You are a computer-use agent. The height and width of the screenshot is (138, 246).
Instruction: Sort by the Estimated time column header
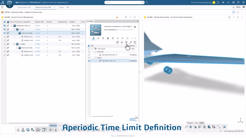[x=63, y=22]
